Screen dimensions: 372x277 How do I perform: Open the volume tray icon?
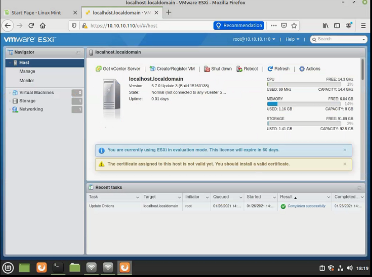(350, 268)
